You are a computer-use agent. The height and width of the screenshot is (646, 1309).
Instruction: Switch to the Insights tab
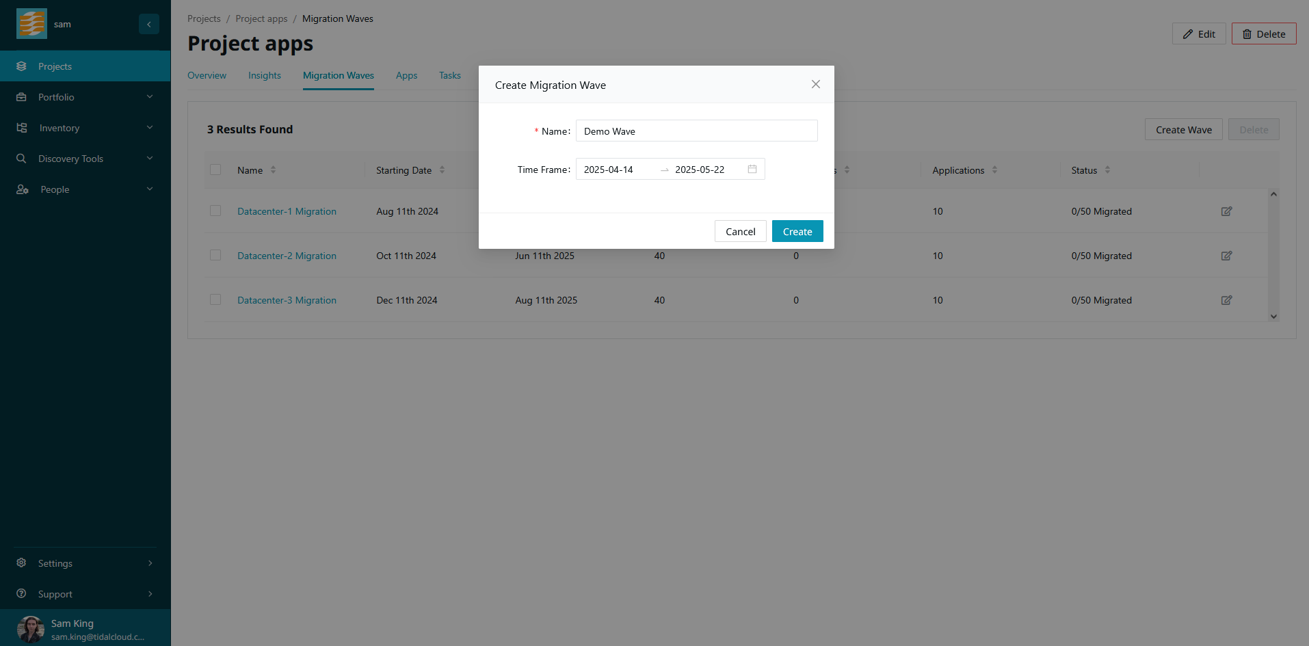pyautogui.click(x=264, y=75)
